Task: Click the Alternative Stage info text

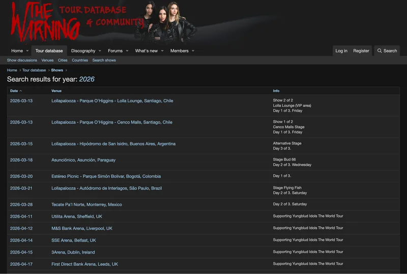Action: pos(287,143)
